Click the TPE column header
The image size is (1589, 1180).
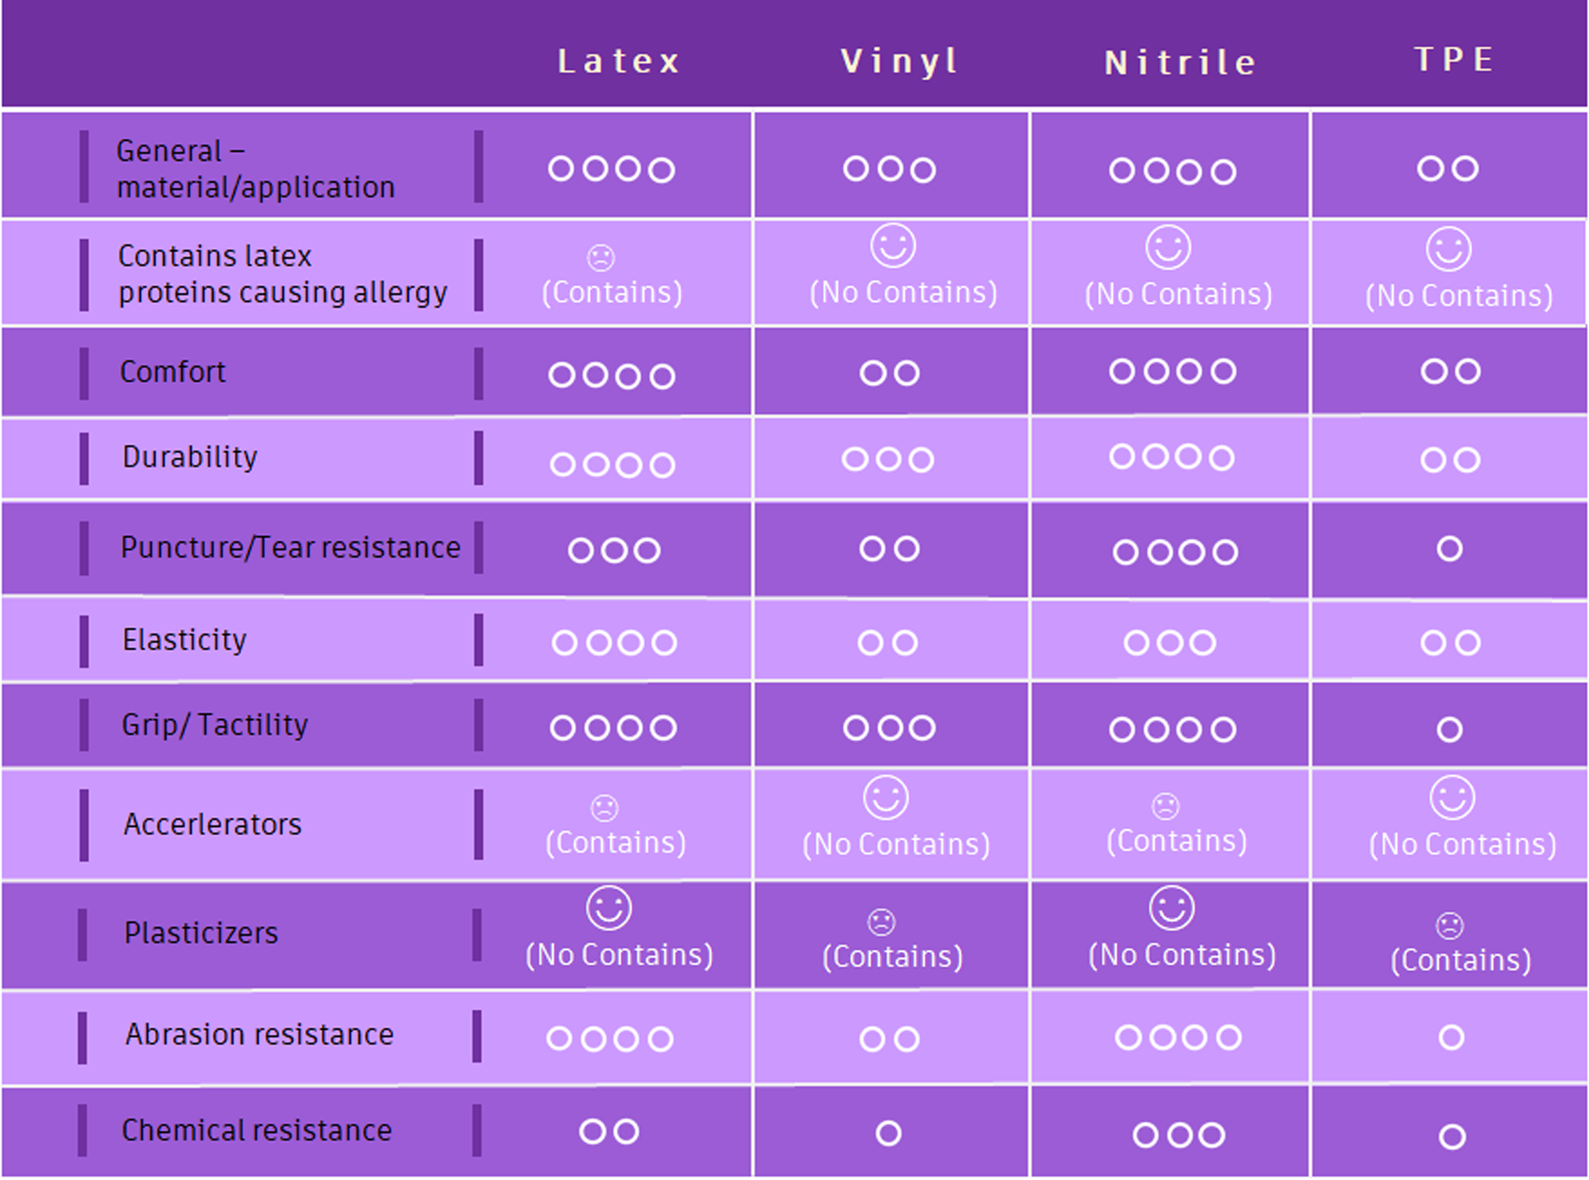[x=1455, y=60]
